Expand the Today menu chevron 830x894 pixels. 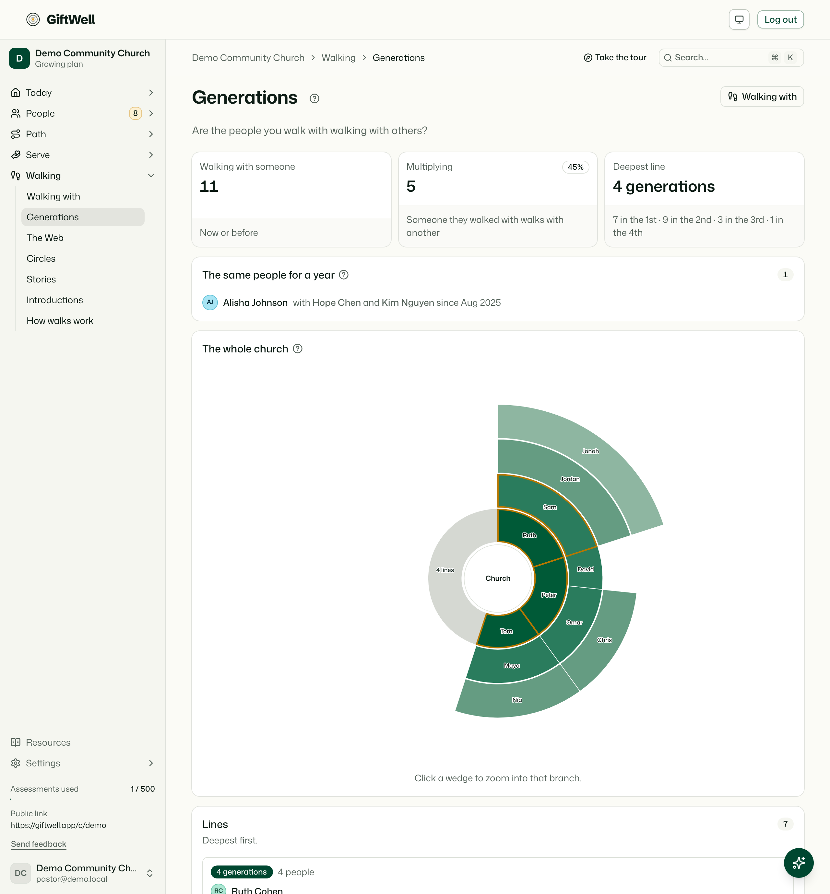(151, 92)
